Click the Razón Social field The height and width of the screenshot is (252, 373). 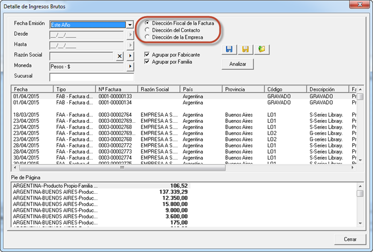(81, 56)
